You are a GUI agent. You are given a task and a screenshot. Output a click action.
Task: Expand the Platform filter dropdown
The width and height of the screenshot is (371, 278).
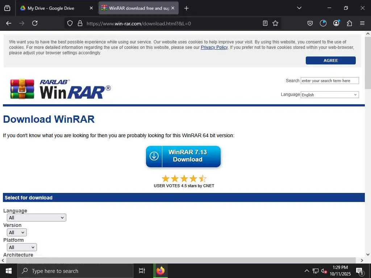click(22, 248)
